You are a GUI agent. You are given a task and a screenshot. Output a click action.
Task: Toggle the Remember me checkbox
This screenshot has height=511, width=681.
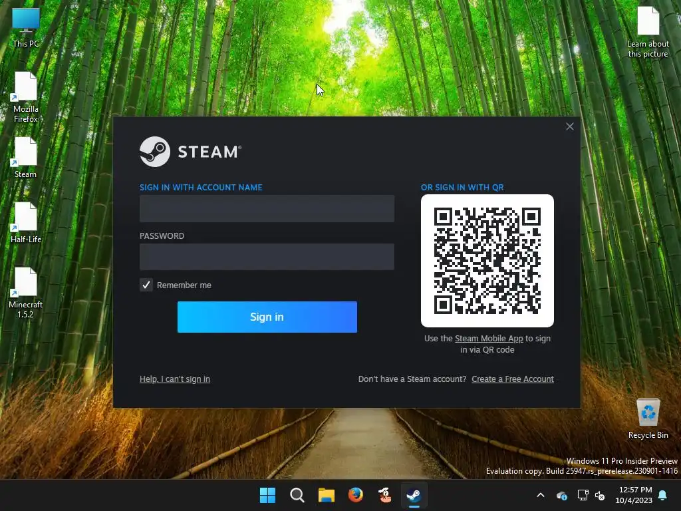pos(146,285)
